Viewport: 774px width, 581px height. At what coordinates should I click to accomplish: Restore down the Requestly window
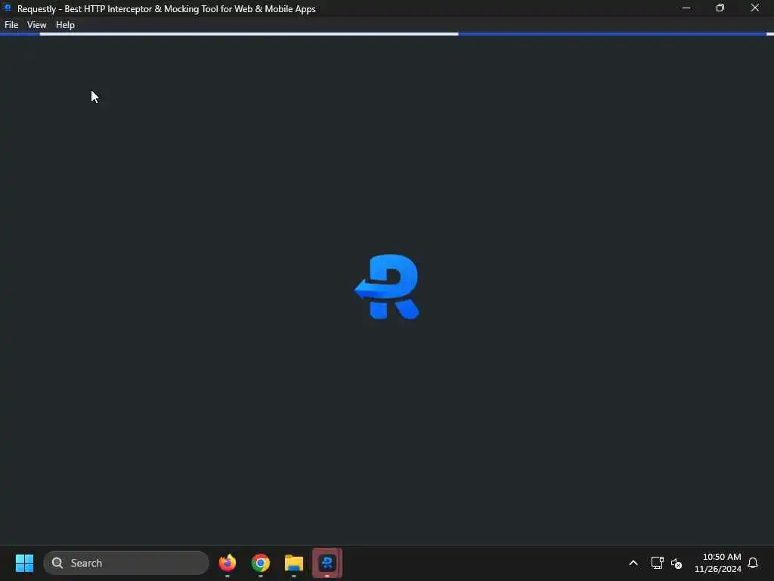coord(720,8)
